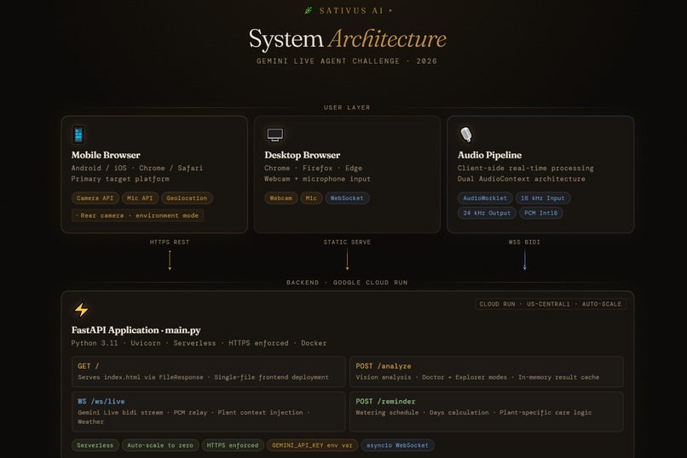Click the blue arrow under WSS BIDI label
687x458 pixels.
coord(524,260)
